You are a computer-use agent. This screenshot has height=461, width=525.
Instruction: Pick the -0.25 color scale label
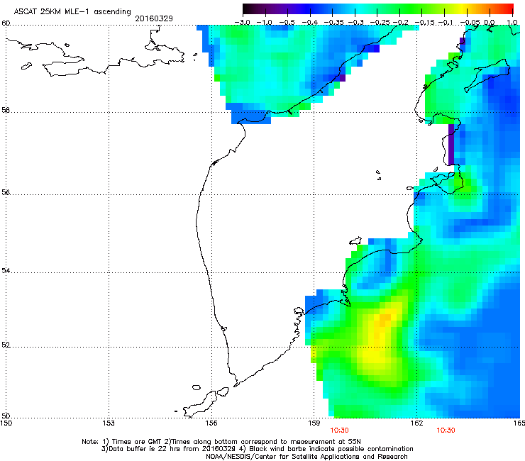[x=380, y=23]
